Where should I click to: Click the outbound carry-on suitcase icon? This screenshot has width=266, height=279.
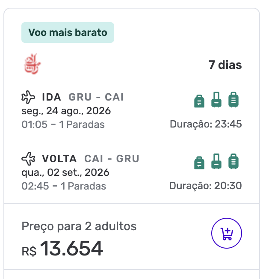216,100
